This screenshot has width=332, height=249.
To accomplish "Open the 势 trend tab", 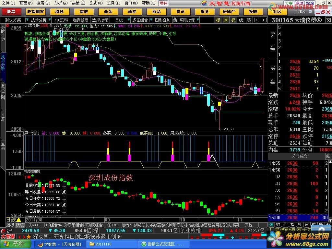I will (x=299, y=225).
